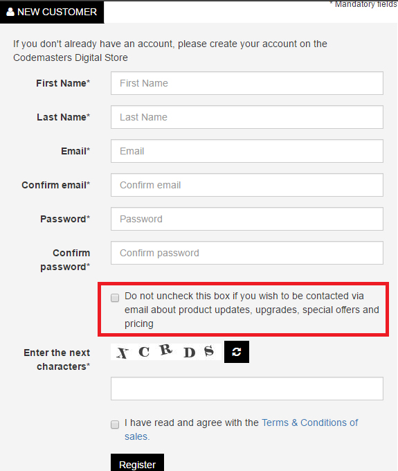Toggle the marketing email contact checkbox
Screen dimensions: 398x471
tap(115, 298)
